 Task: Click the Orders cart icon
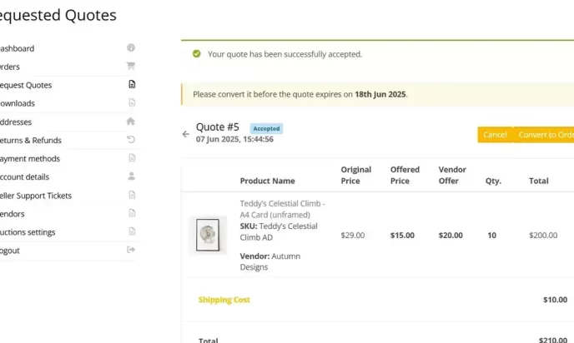[131, 66]
